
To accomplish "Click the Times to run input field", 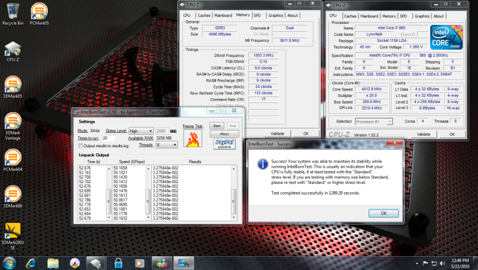I will click(x=108, y=138).
